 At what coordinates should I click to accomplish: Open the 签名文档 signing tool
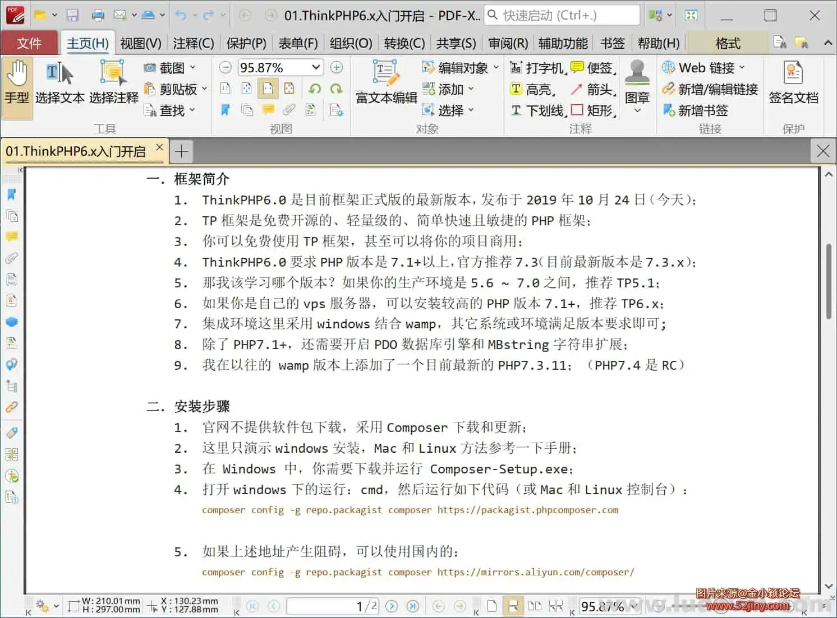pyautogui.click(x=794, y=84)
